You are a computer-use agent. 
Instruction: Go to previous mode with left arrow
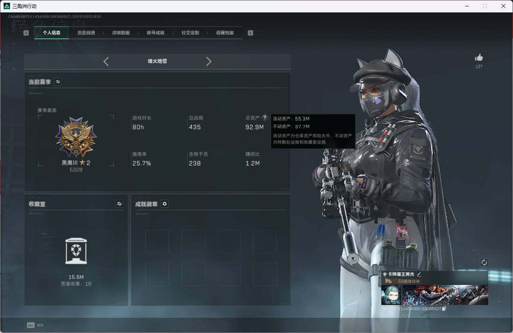click(x=106, y=61)
